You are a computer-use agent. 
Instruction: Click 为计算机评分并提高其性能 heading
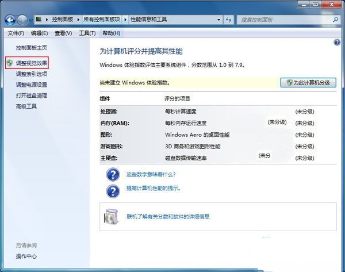coord(141,52)
